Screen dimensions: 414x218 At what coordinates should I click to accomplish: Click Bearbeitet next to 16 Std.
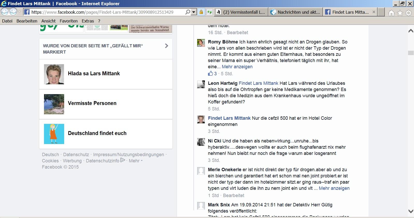tap(238, 33)
